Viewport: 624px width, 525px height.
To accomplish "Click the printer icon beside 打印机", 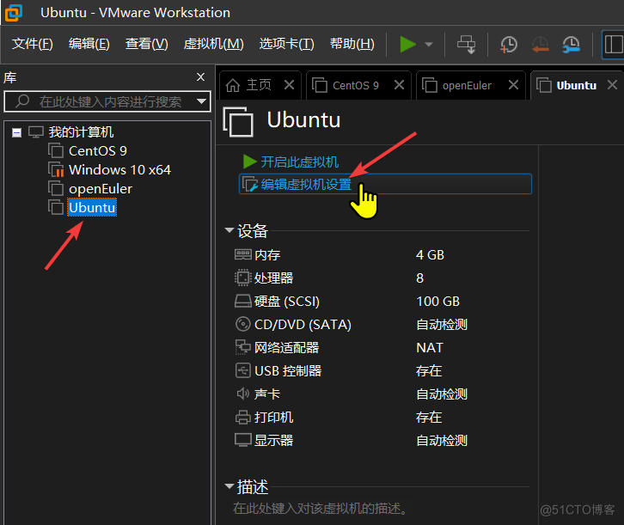I will coord(242,418).
